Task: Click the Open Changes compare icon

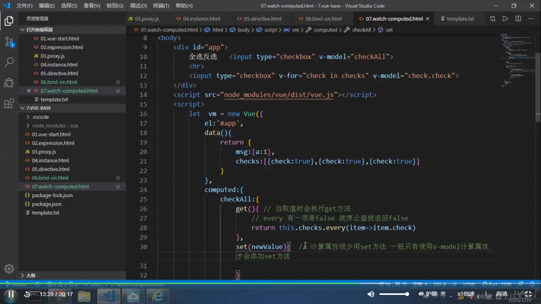Action: (x=492, y=19)
